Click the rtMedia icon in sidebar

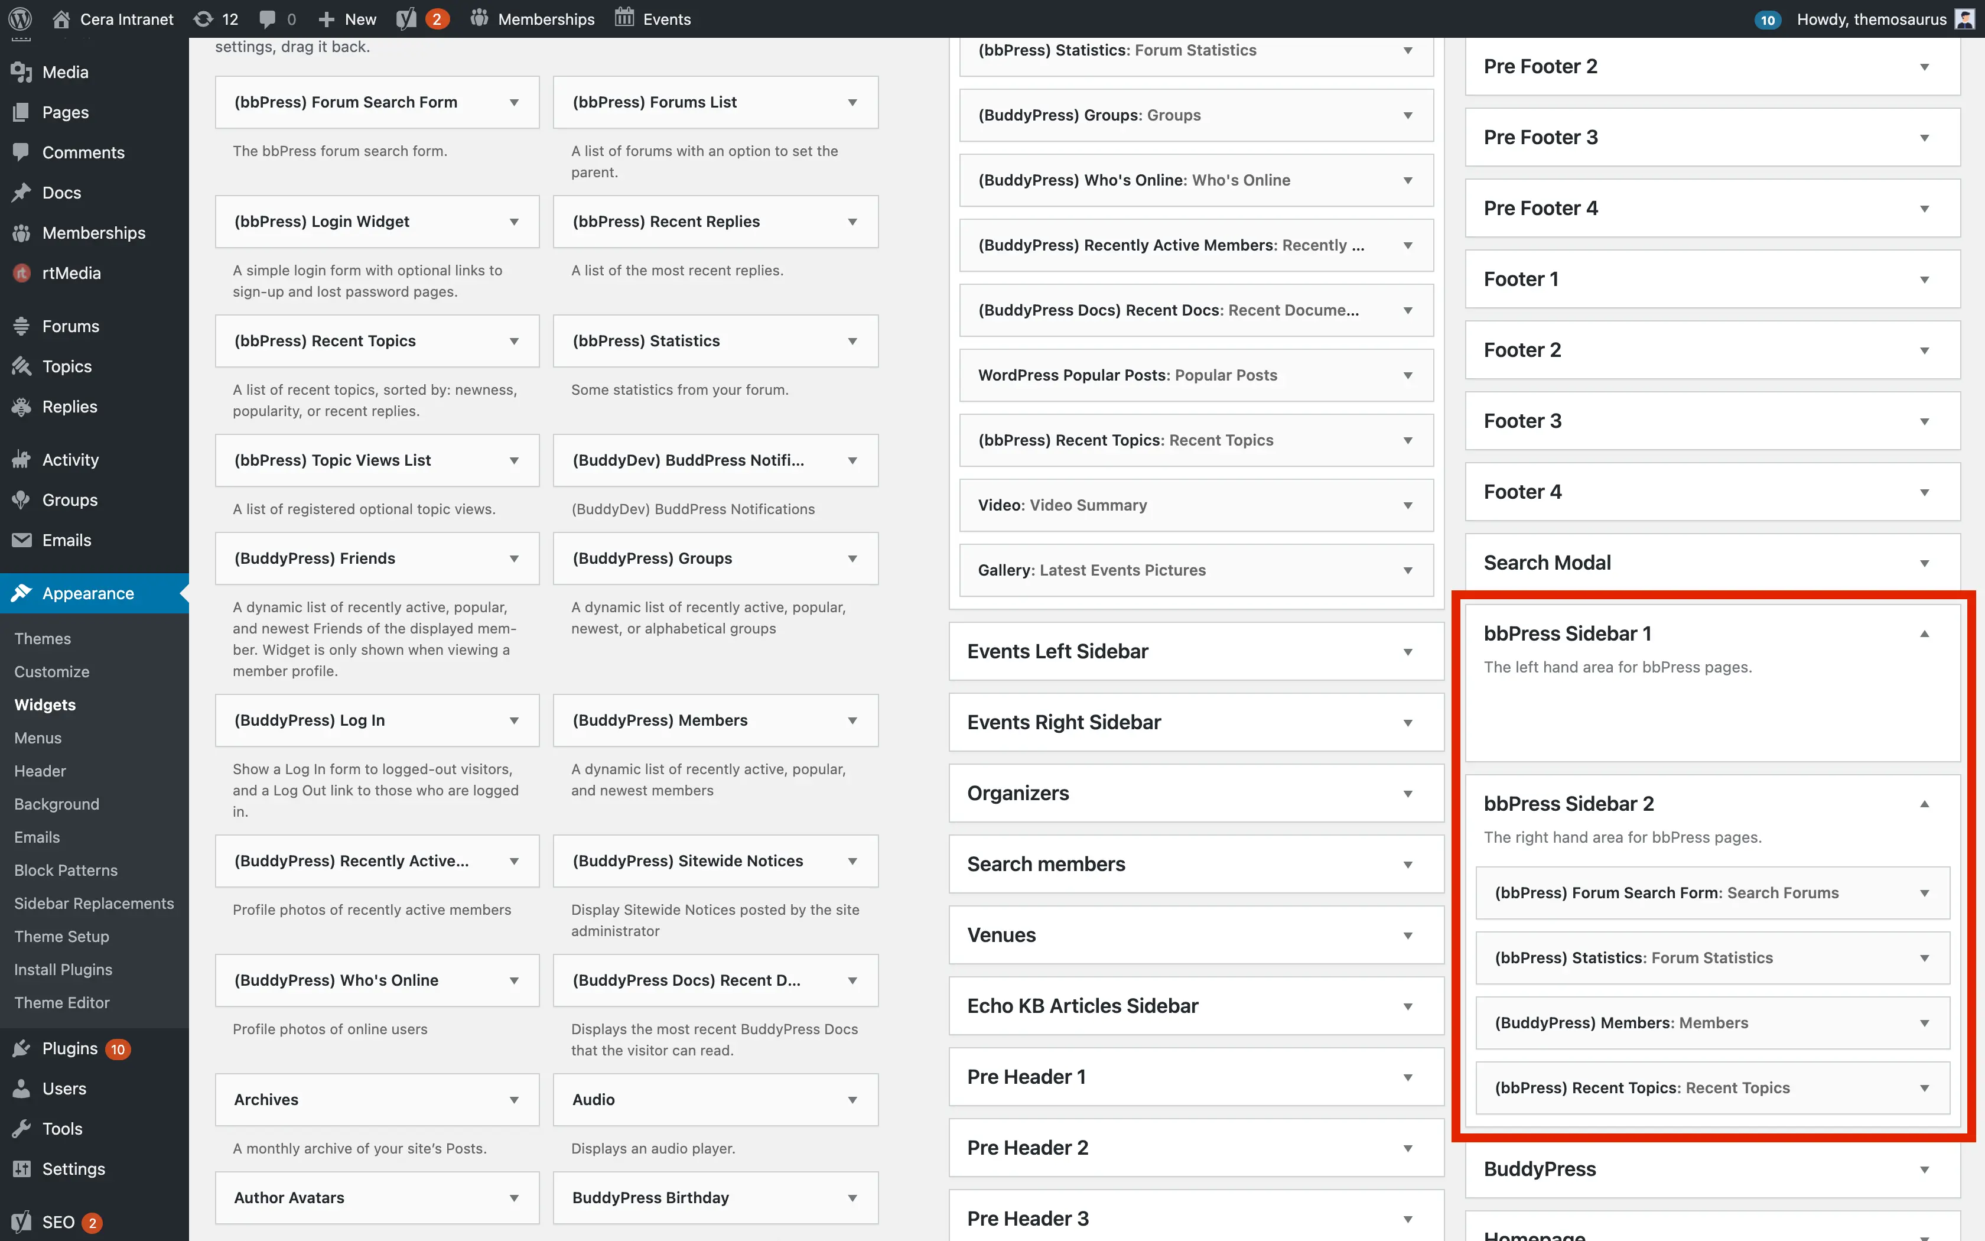[x=21, y=273]
